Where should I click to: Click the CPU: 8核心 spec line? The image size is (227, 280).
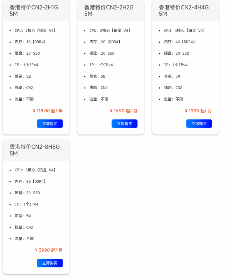pyautogui.click(x=35, y=170)
